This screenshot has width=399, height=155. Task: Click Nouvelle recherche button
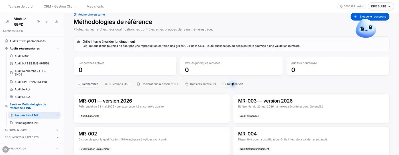370,17
